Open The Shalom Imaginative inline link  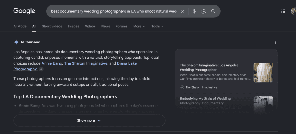86,63
